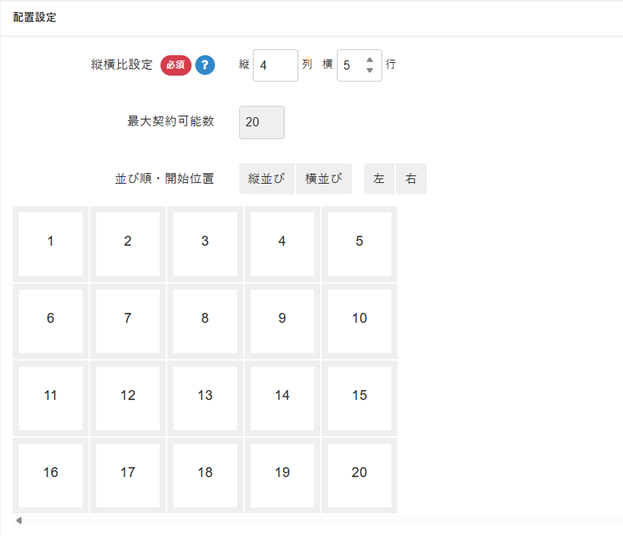Click the 配置設定 section heading
Screen dimensions: 623x536
35,17
